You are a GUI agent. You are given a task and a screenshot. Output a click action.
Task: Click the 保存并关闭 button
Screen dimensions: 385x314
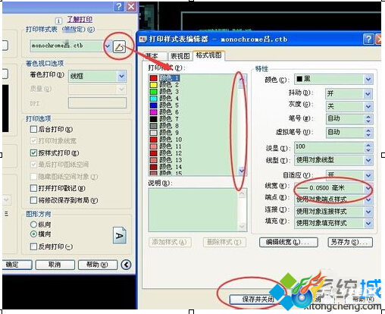pyautogui.click(x=258, y=300)
